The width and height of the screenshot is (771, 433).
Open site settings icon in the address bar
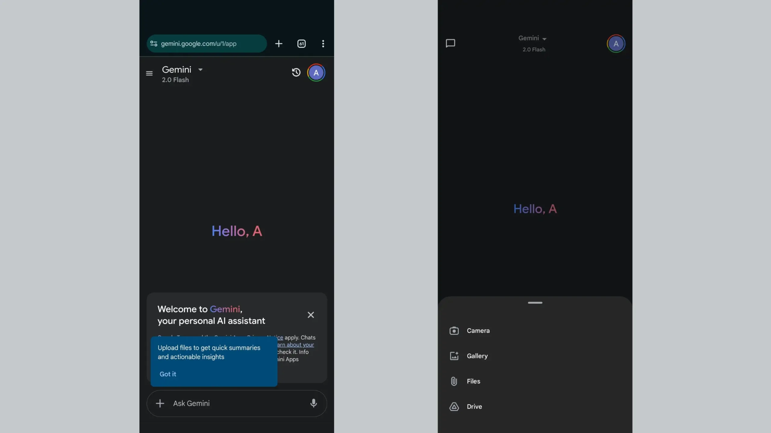click(x=154, y=44)
